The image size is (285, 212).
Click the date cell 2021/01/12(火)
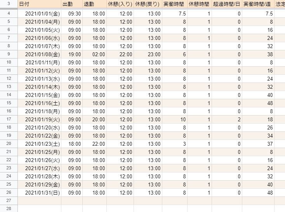click(x=39, y=71)
